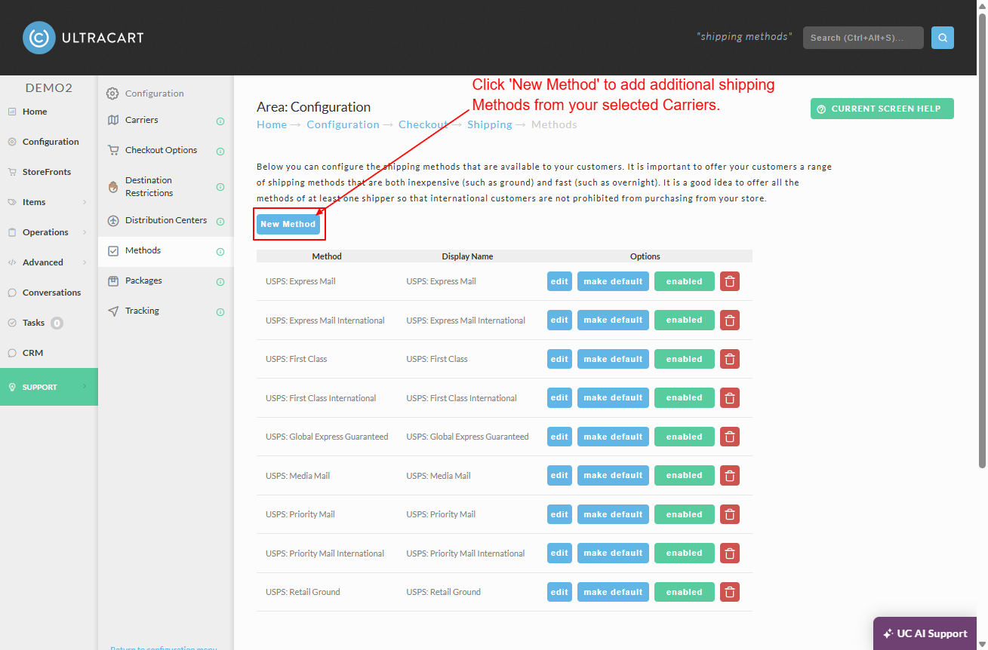Click trash icon for USPS: Media Mail

tap(730, 476)
